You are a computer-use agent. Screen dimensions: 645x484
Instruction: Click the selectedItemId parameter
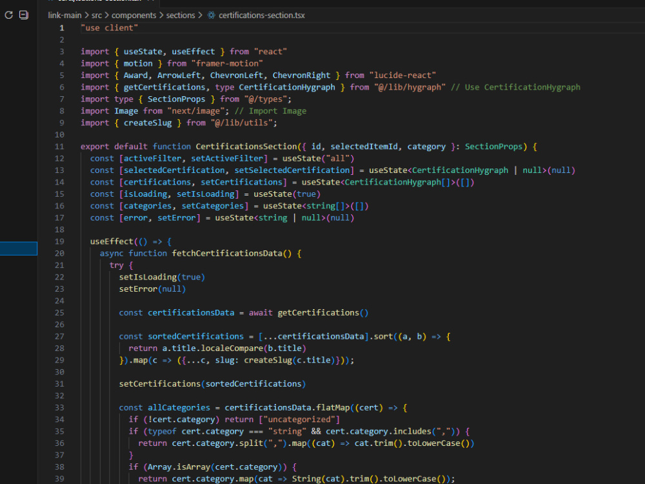(364, 146)
